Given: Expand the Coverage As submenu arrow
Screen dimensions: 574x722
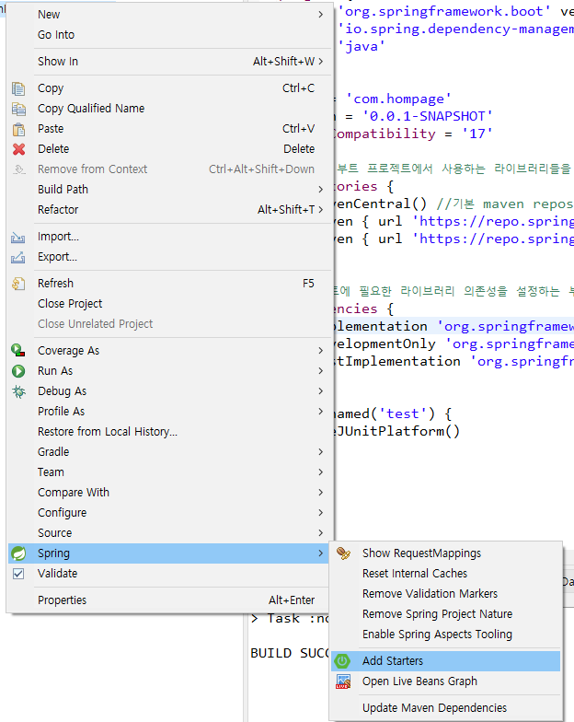Looking at the screenshot, I should click(320, 351).
